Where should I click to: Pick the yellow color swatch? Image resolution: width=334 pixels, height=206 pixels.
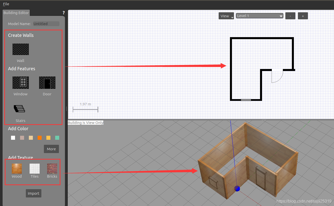point(48,138)
